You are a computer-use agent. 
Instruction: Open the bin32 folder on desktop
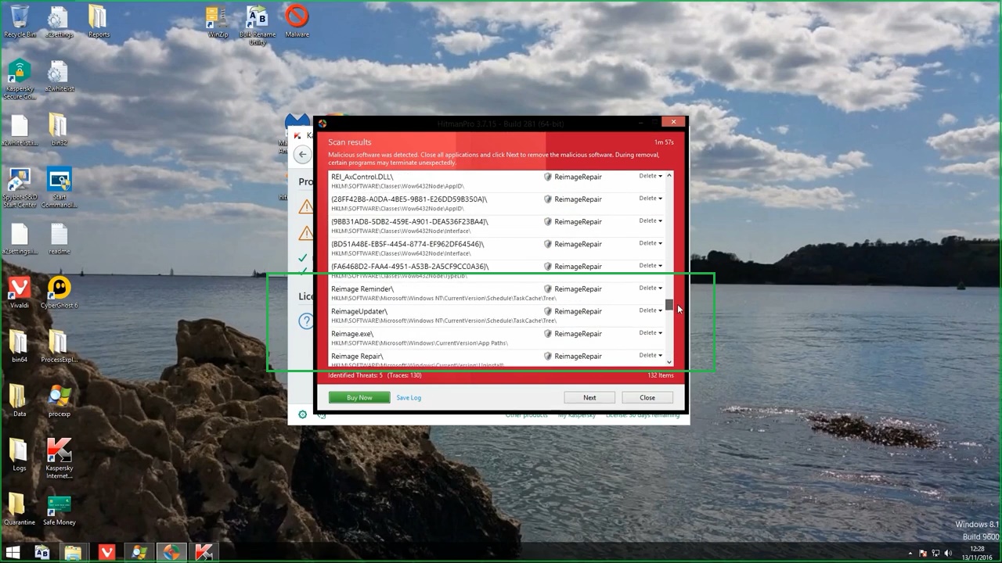point(59,130)
